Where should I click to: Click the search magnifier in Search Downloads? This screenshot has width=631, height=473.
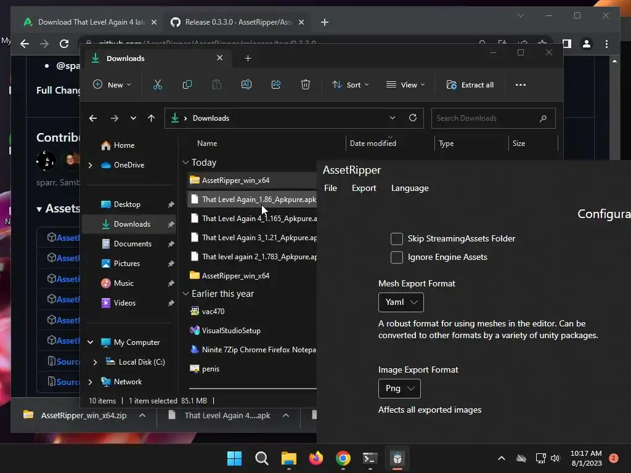(543, 118)
